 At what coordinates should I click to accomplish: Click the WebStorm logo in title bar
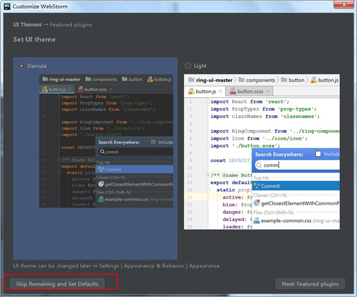pos(8,7)
